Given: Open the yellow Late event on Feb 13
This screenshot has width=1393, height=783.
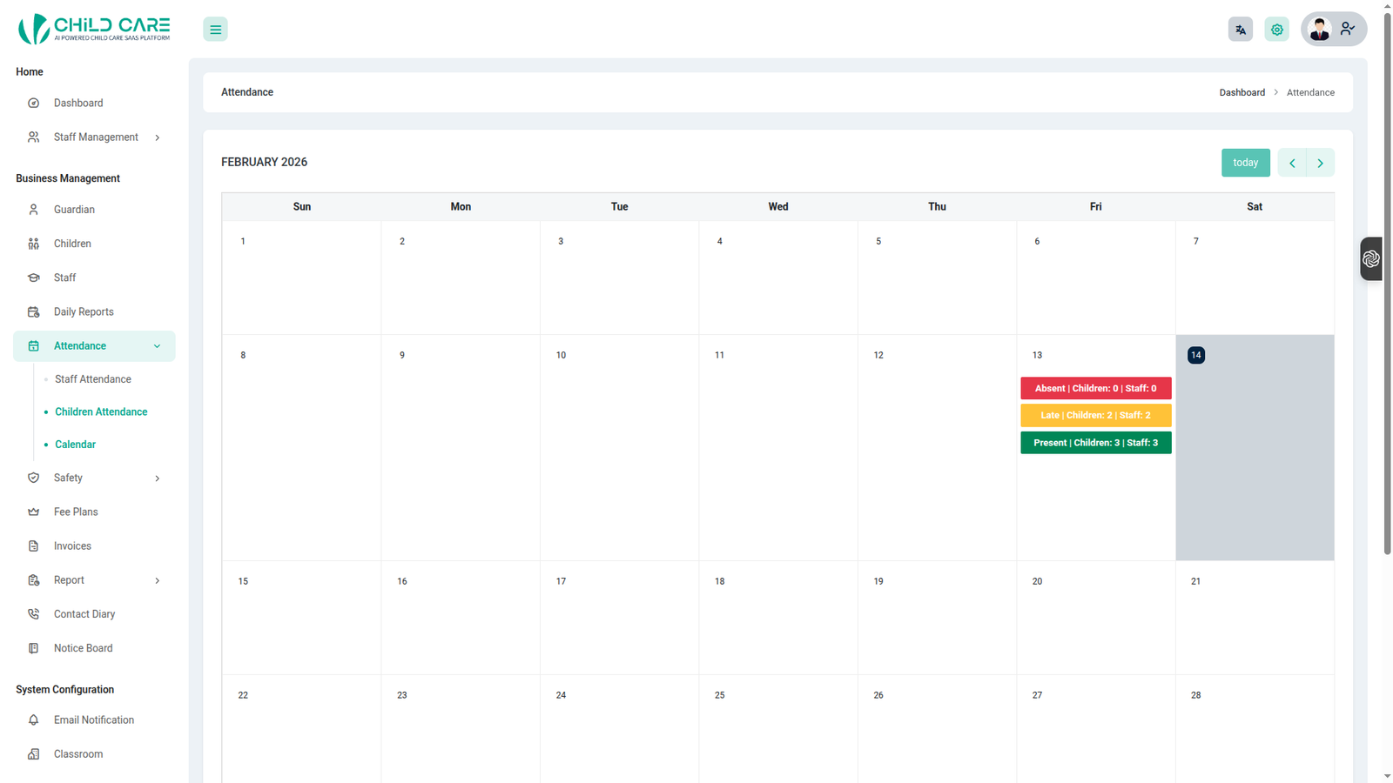Looking at the screenshot, I should 1096,415.
